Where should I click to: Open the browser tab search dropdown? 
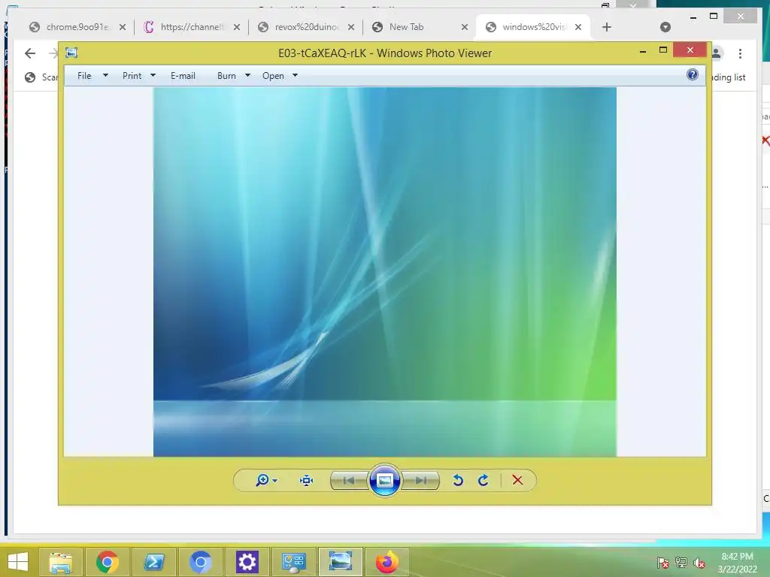click(x=665, y=27)
